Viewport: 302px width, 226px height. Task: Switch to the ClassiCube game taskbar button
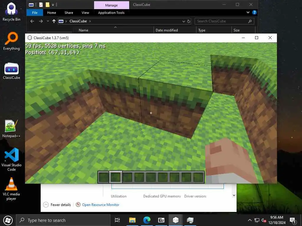click(x=176, y=220)
